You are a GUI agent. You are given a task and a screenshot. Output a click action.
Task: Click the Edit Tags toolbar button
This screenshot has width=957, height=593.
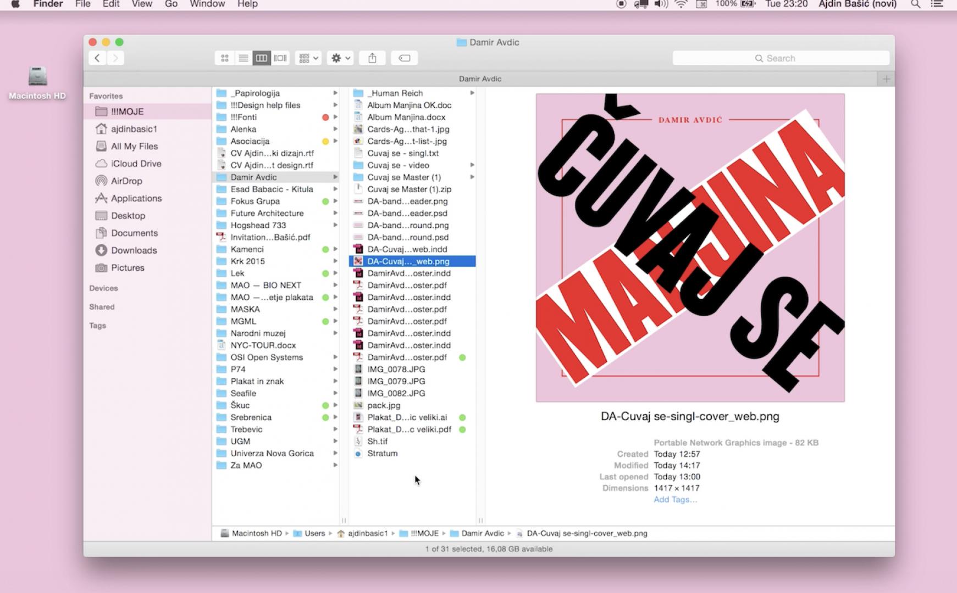point(404,58)
